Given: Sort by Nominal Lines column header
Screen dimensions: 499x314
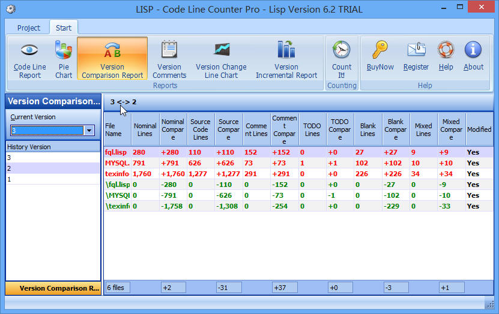Looking at the screenshot, I should coord(145,129).
